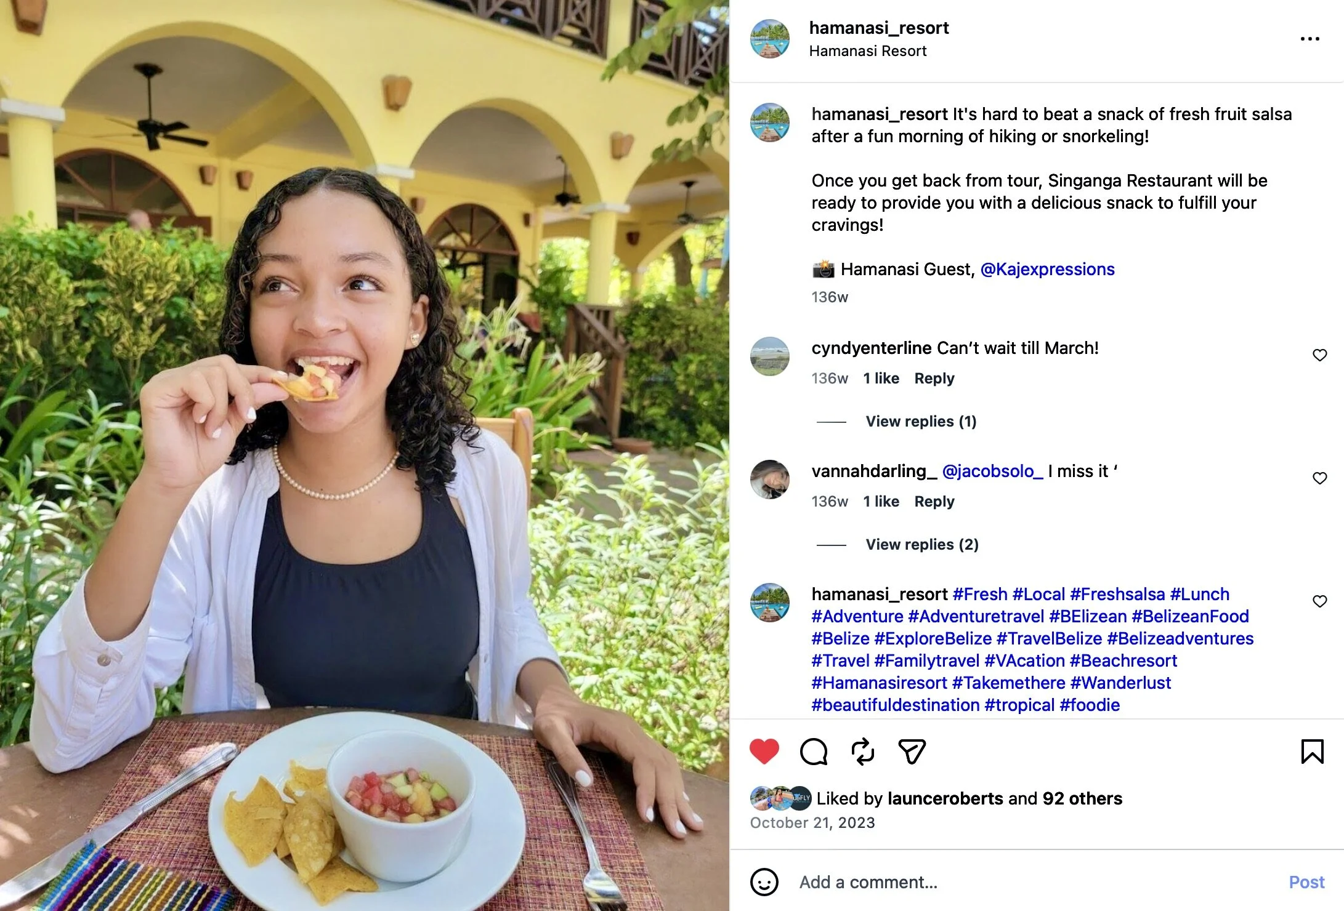The image size is (1344, 911).
Task: Click the repost arrows icon
Action: tap(863, 752)
